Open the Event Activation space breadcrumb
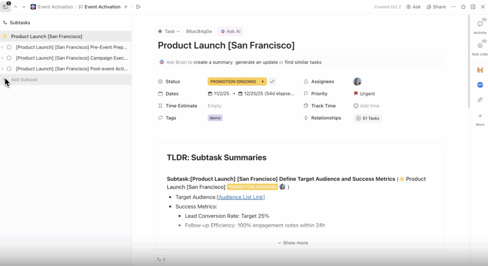The image size is (488, 266). tap(52, 7)
